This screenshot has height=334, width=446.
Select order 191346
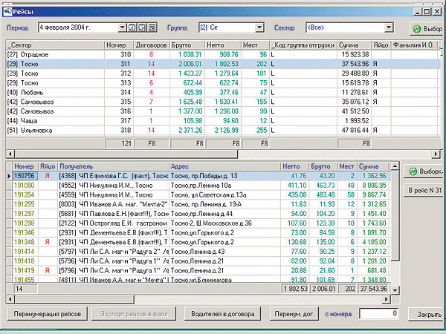tap(25, 232)
